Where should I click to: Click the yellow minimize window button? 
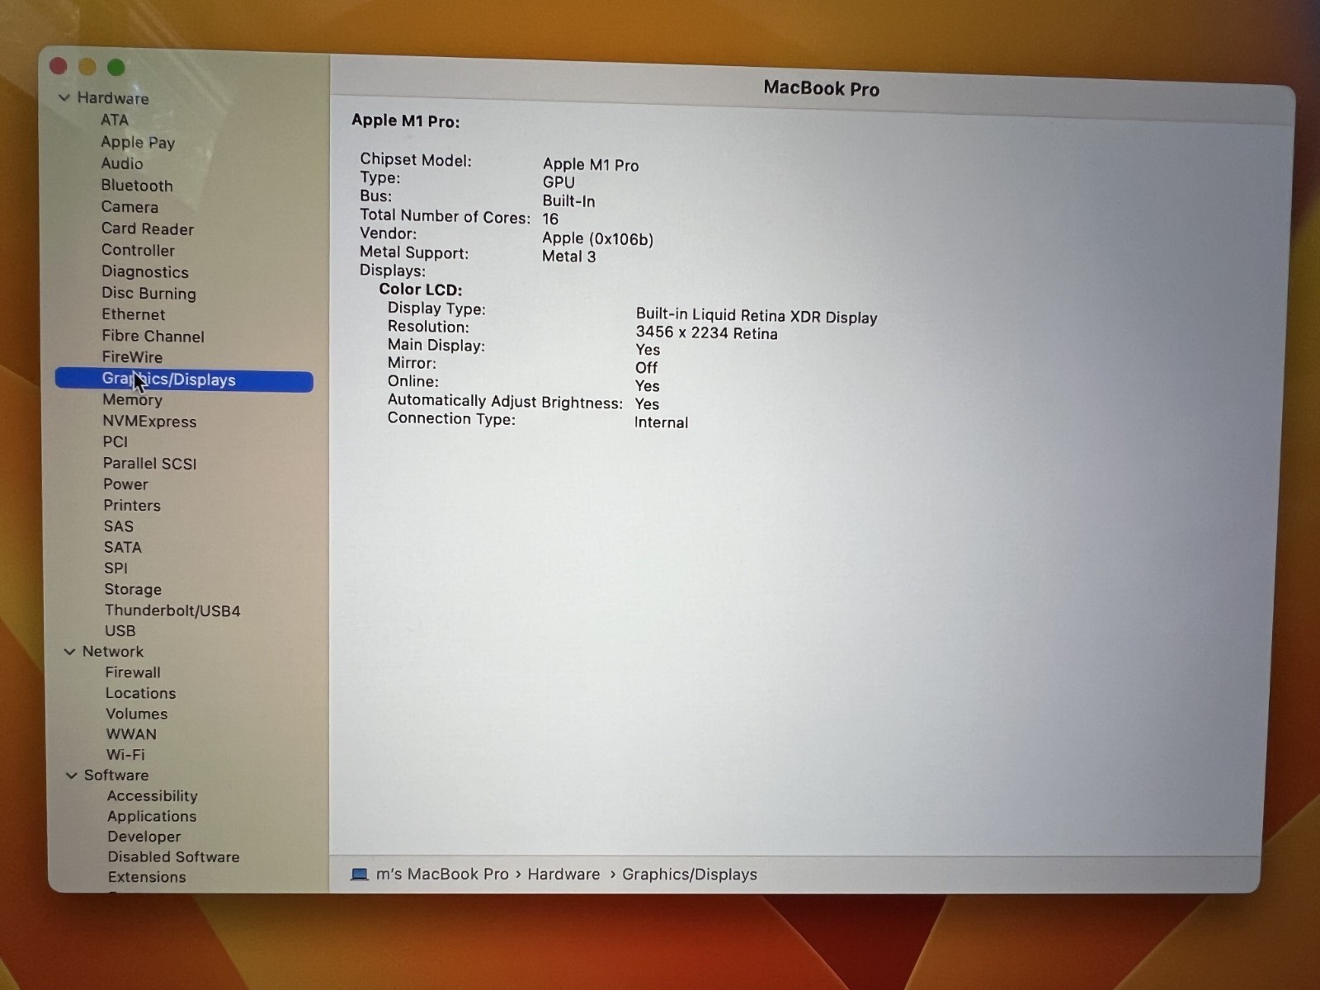(87, 67)
